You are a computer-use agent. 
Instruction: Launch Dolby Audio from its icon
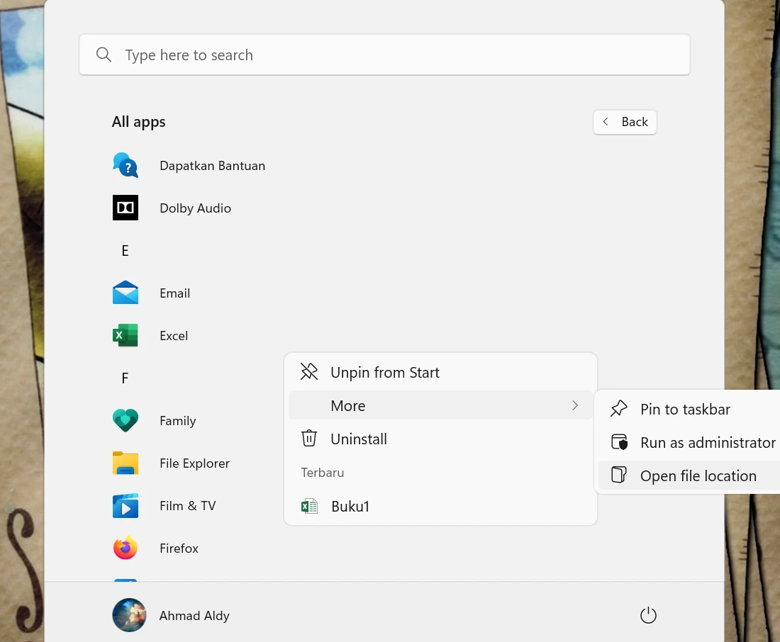126,208
